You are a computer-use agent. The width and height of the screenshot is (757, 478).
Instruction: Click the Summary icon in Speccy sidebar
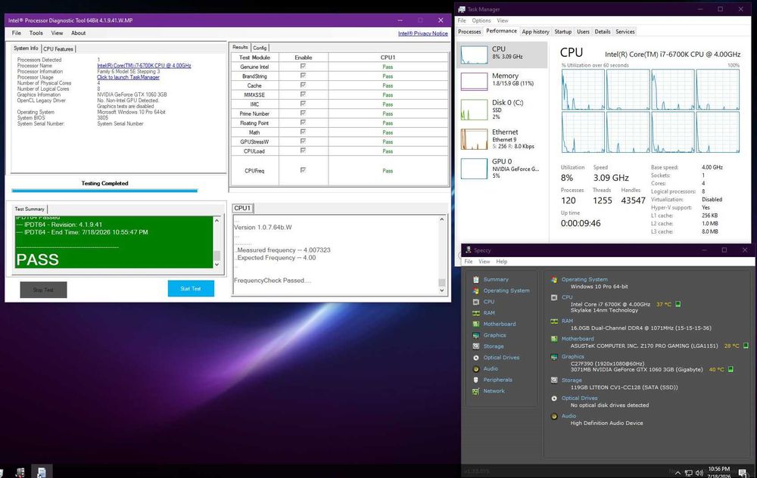click(476, 279)
